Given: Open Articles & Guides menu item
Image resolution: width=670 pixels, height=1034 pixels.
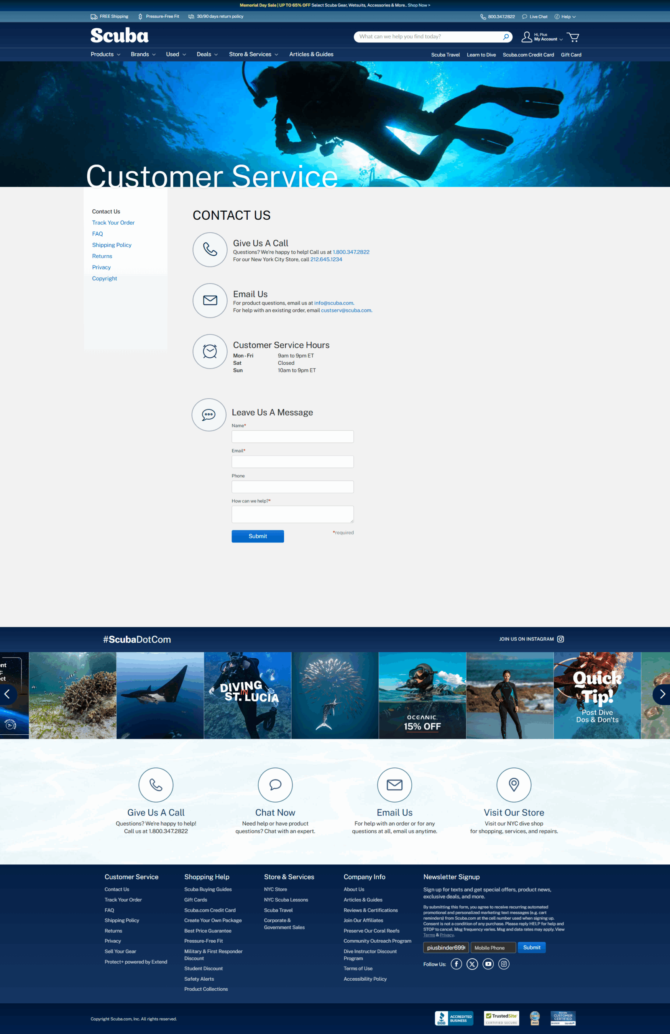Looking at the screenshot, I should 311,54.
